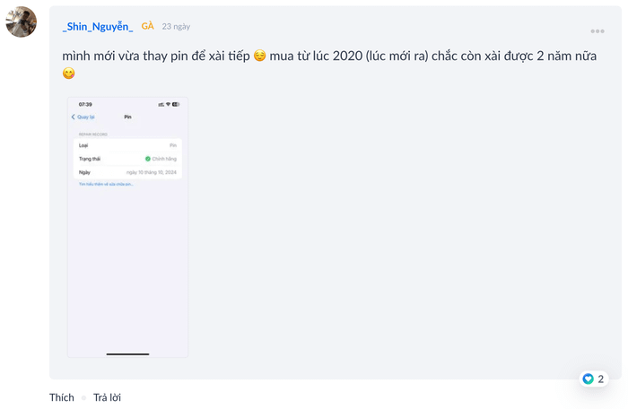Click the commenter's avatar picture

(x=22, y=22)
